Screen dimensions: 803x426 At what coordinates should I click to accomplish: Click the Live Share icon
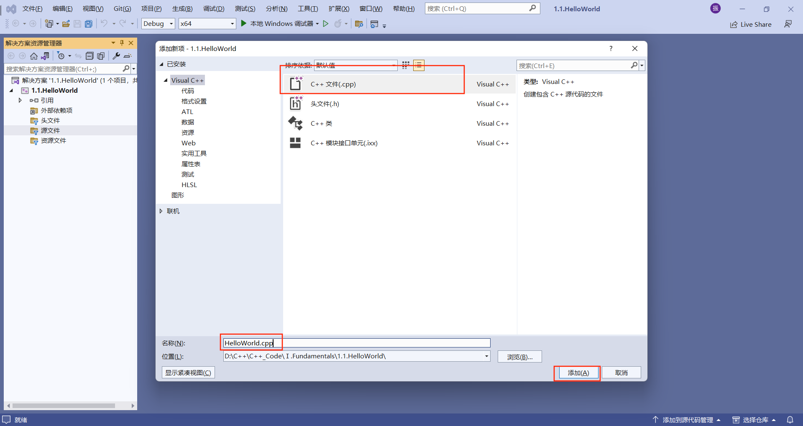coord(734,25)
